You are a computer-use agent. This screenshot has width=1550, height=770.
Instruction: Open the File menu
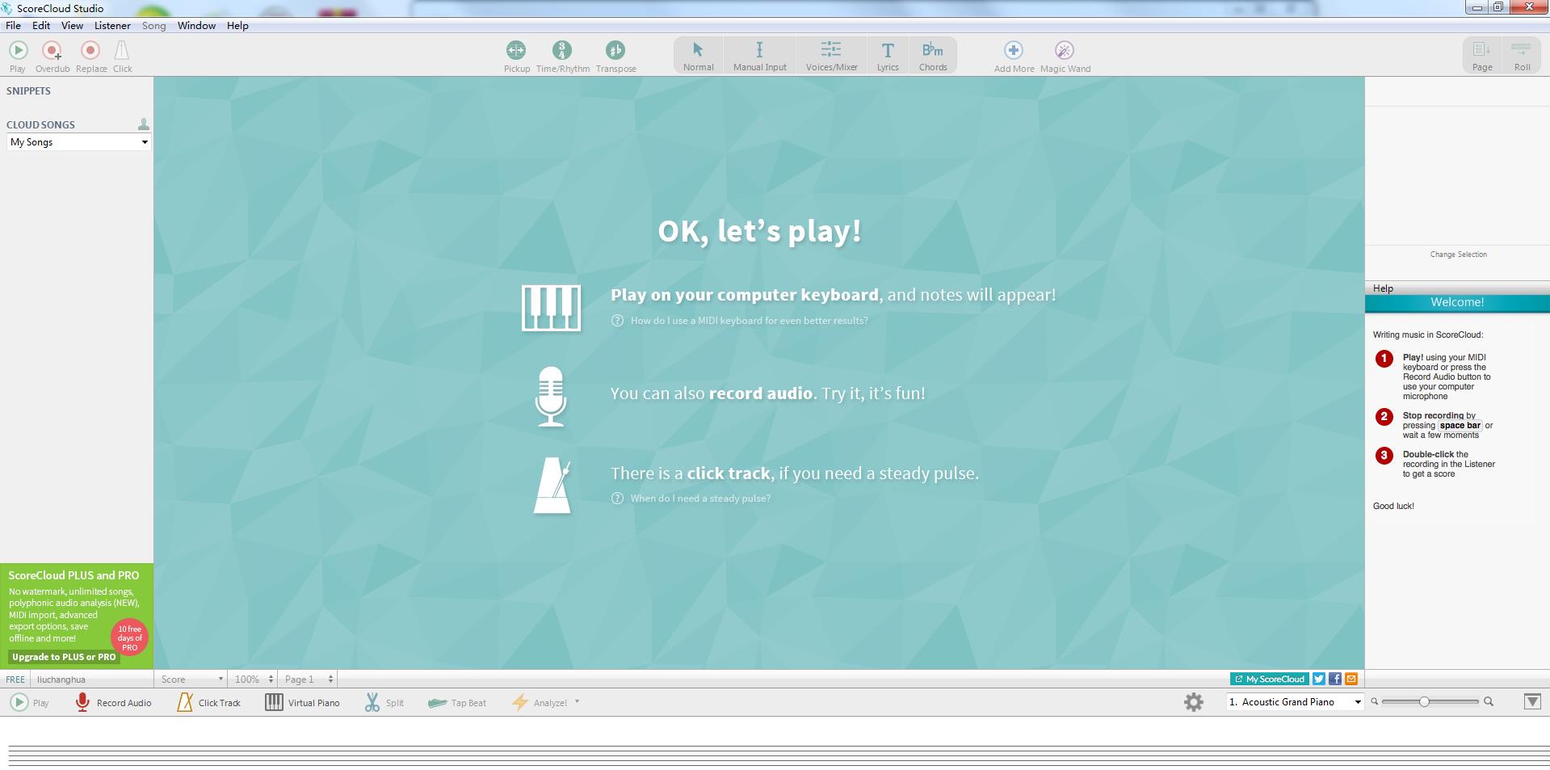point(13,26)
